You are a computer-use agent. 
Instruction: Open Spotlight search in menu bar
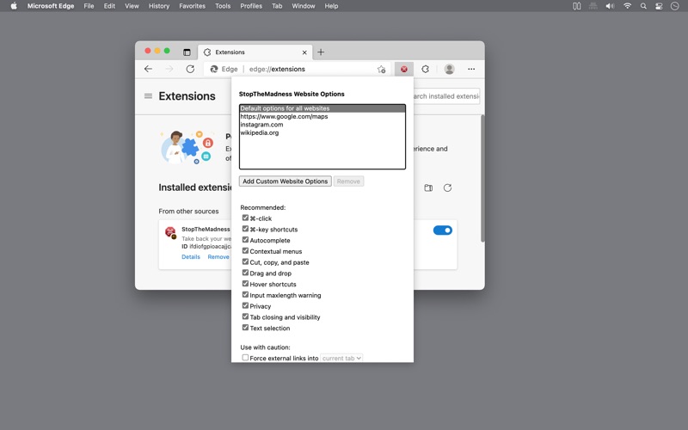[643, 6]
